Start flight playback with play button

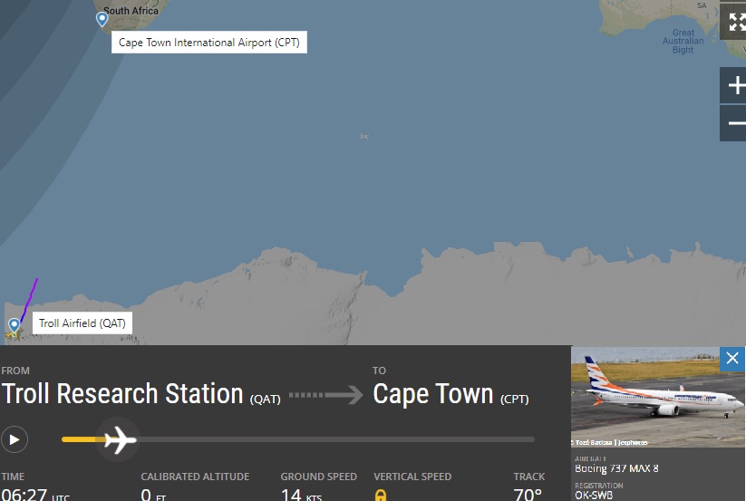coord(15,439)
